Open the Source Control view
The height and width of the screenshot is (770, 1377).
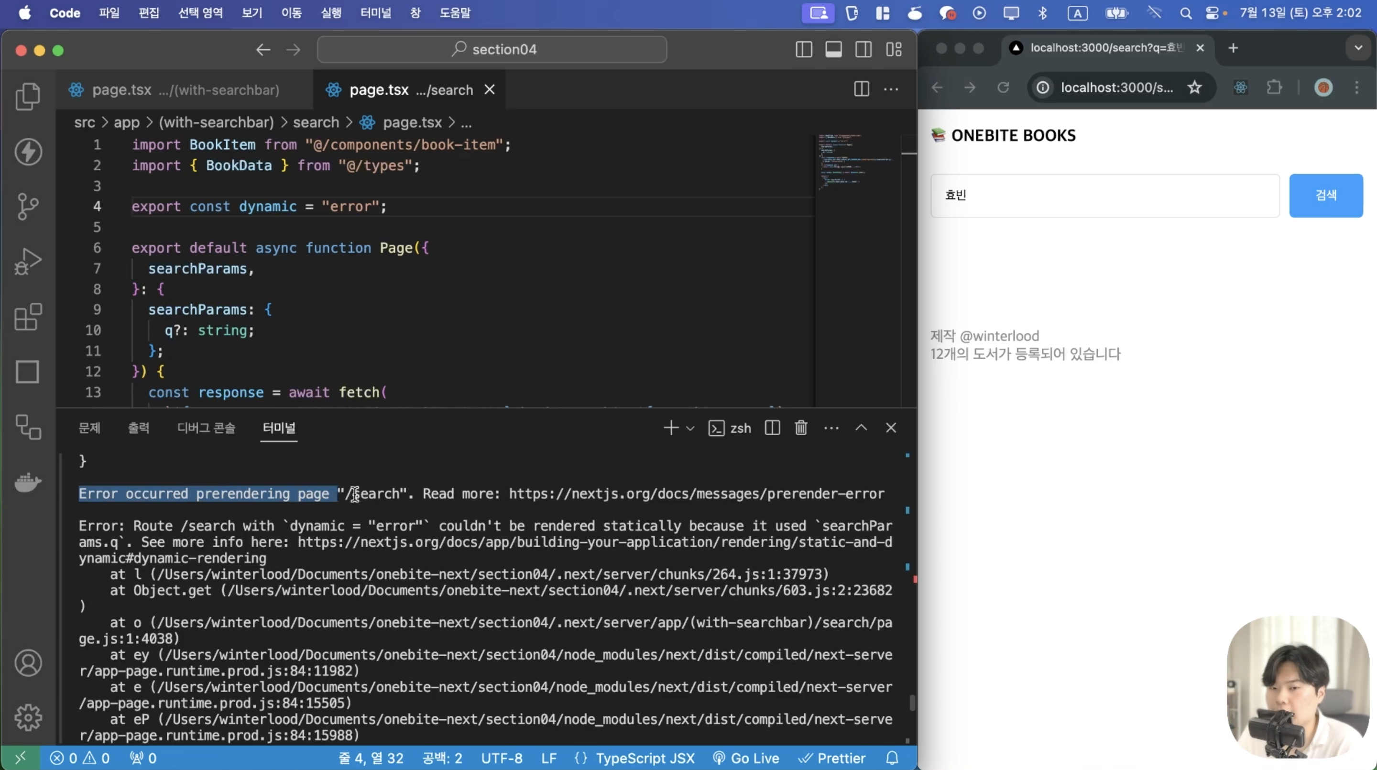pos(28,207)
